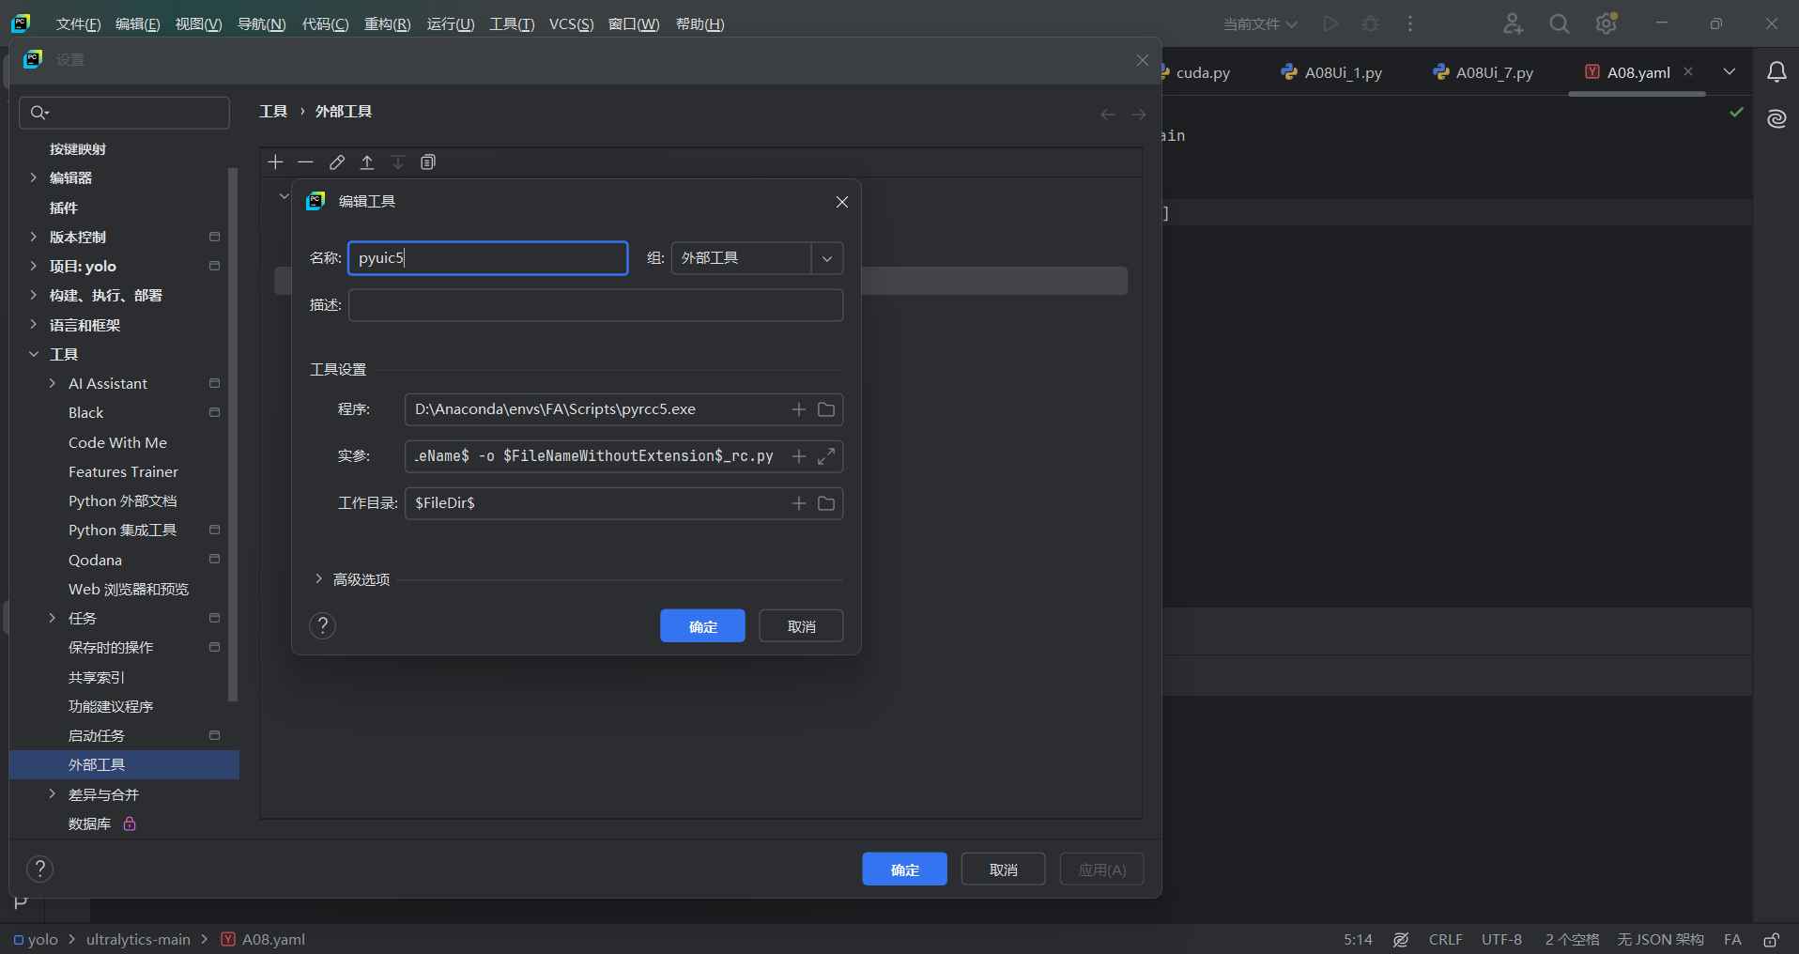The height and width of the screenshot is (954, 1799).
Task: Click the settings tree vertical scrollbar
Action: click(233, 435)
